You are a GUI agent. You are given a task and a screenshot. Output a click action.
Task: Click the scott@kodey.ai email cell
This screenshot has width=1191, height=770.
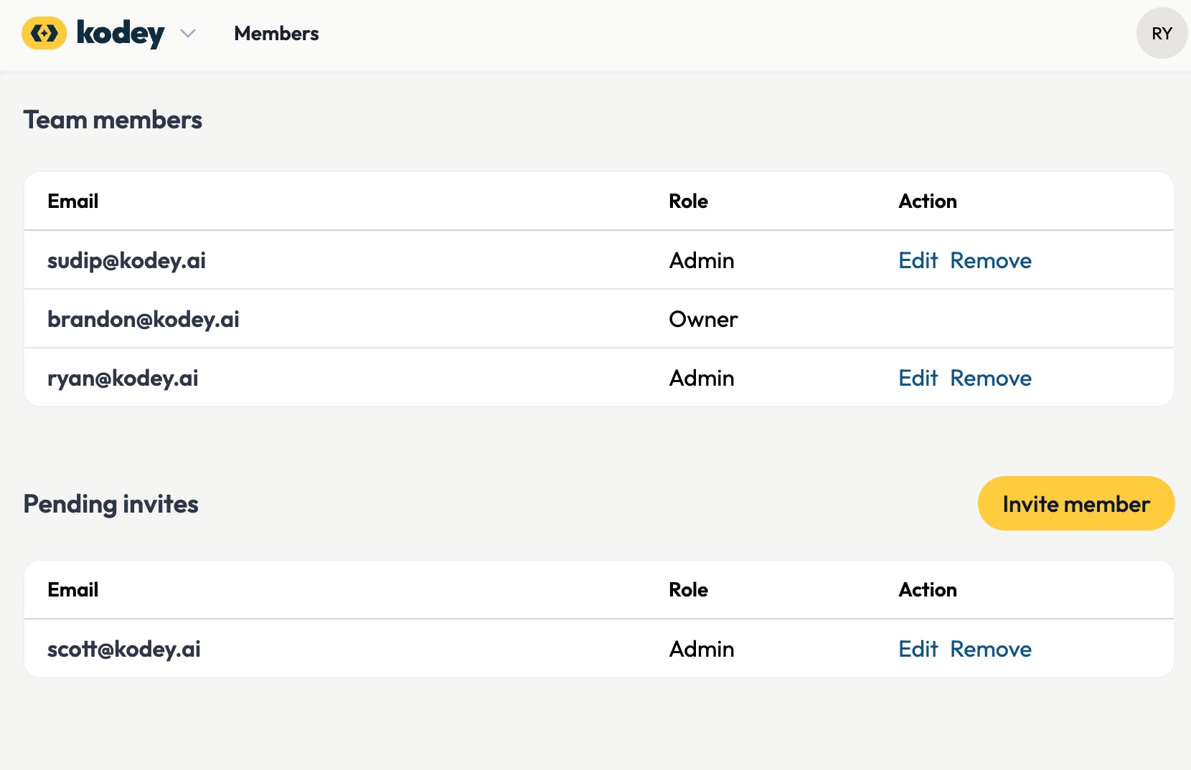124,649
